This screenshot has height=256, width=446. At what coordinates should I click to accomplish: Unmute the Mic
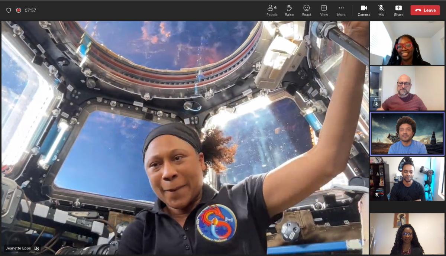tap(381, 10)
